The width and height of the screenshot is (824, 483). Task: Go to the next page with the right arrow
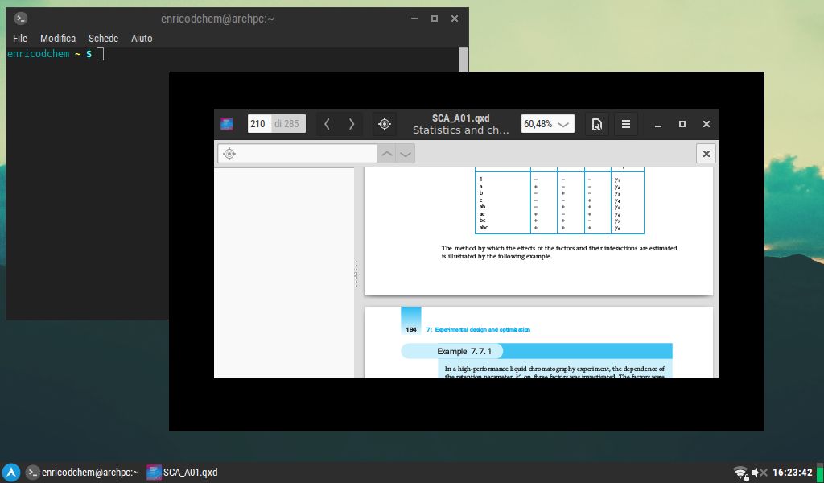[x=352, y=124]
